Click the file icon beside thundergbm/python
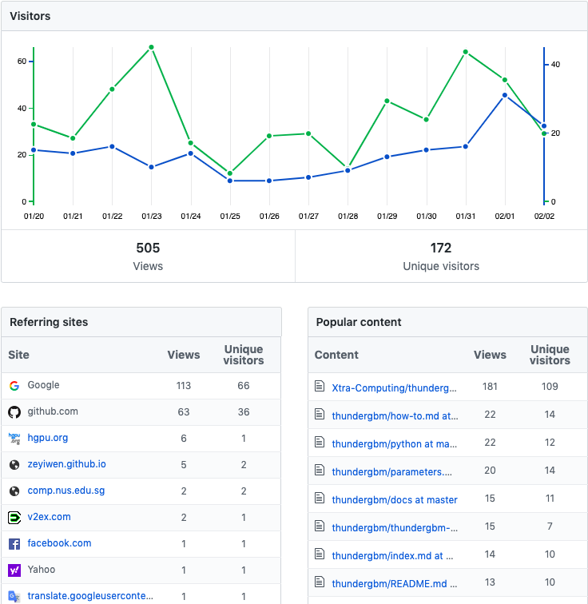The height and width of the screenshot is (604, 588). coord(320,442)
